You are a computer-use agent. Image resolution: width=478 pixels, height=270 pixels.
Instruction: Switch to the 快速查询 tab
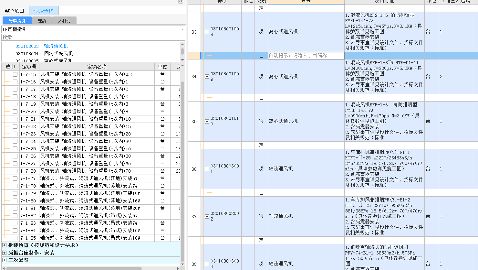click(44, 11)
